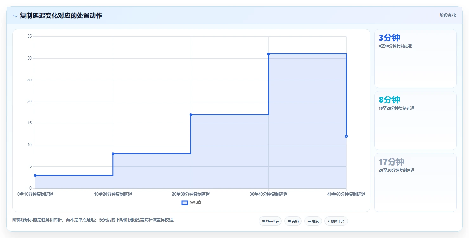Click the x-axis label 40至60分钟复制延迟

click(x=346, y=194)
